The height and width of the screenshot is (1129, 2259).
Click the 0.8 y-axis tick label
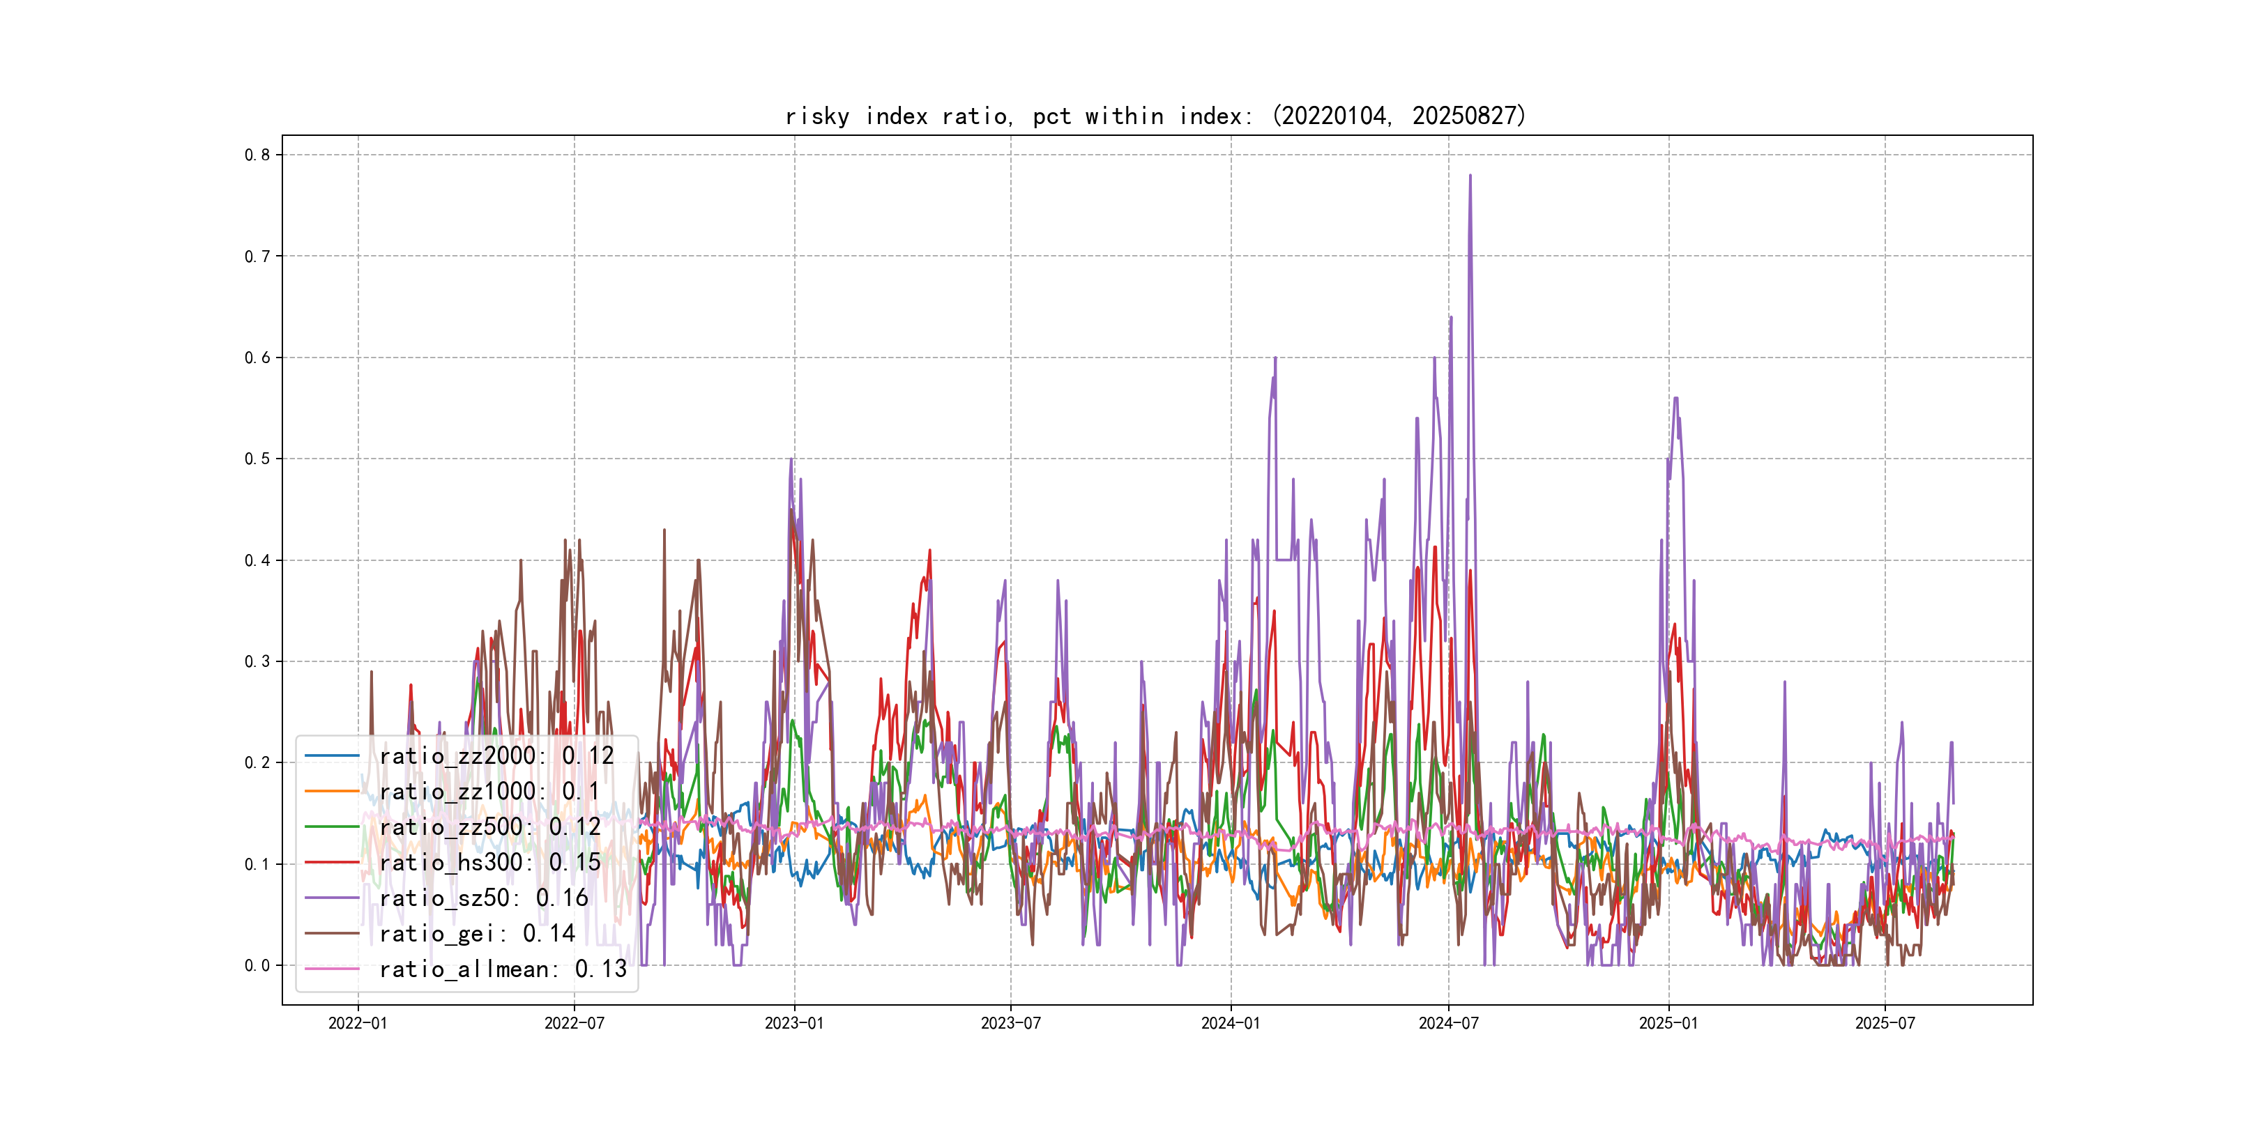pyautogui.click(x=257, y=155)
